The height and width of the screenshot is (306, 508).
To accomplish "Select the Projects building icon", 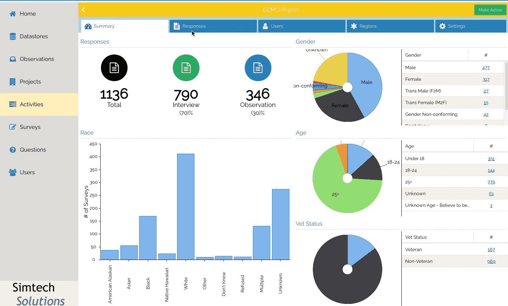I will pos(13,82).
